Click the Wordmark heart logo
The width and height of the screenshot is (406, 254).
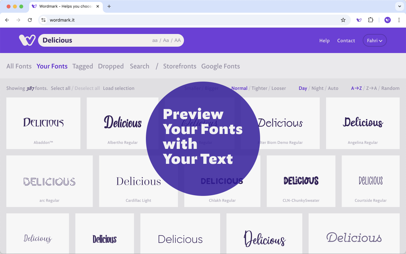pyautogui.click(x=27, y=40)
